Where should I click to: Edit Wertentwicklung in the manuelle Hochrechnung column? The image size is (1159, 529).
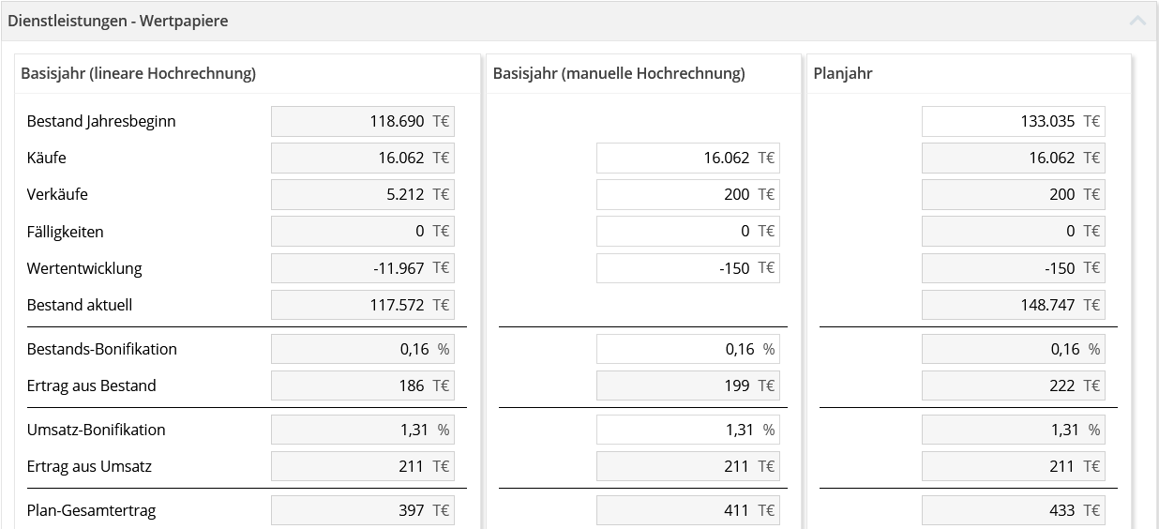click(x=687, y=268)
